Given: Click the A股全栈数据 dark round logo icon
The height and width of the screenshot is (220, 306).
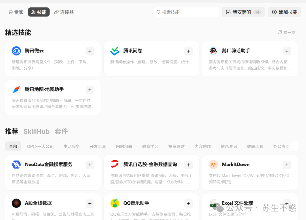Looking at the screenshot, I should coord(16,203).
